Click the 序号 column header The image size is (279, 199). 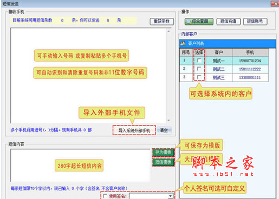click(186, 52)
